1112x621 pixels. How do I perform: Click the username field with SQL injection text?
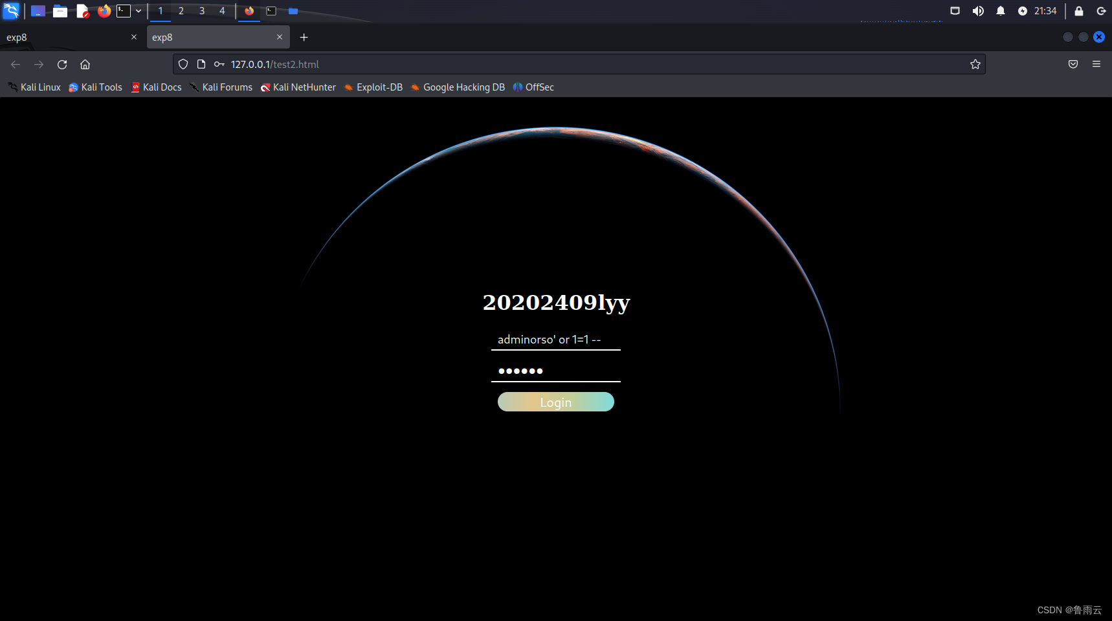click(556, 340)
